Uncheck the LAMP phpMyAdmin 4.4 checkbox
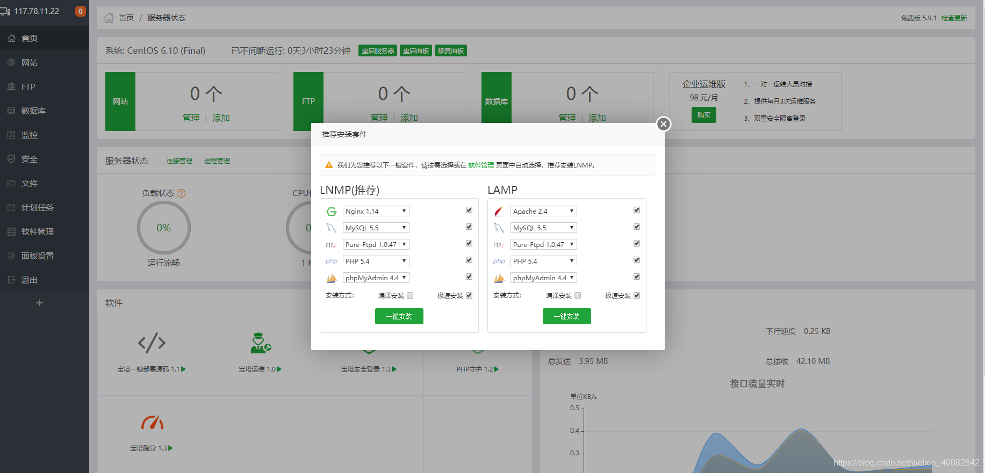Screen dimensions: 985x473 637,276
